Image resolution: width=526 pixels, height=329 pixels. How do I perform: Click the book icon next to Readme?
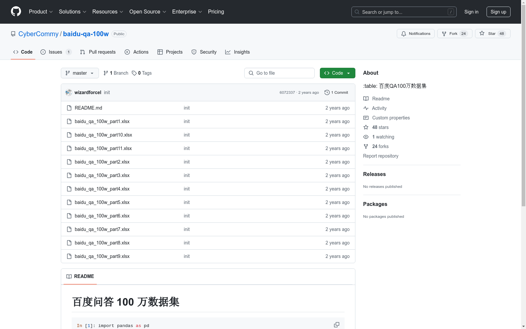[x=366, y=99]
